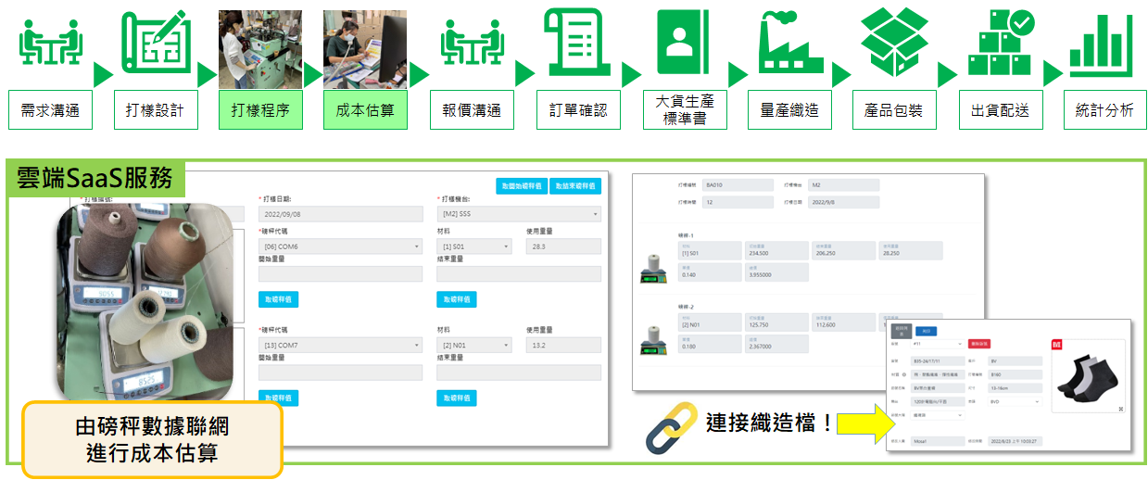Click the 取結束磅秤值 button
1148x480 pixels.
[x=575, y=185]
